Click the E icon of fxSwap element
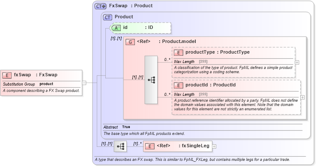Image resolution: width=316 pixels, height=166 pixels. pyautogui.click(x=7, y=75)
